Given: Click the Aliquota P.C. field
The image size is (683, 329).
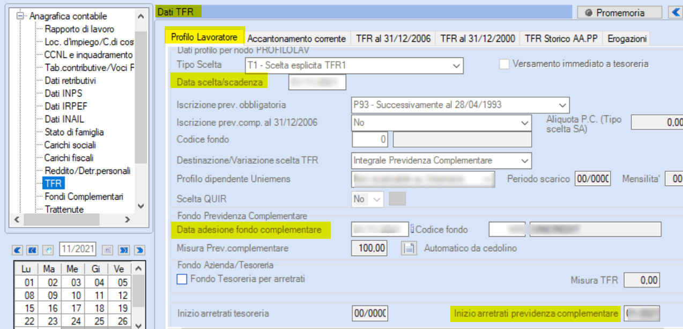Looking at the screenshot, I should [x=657, y=122].
